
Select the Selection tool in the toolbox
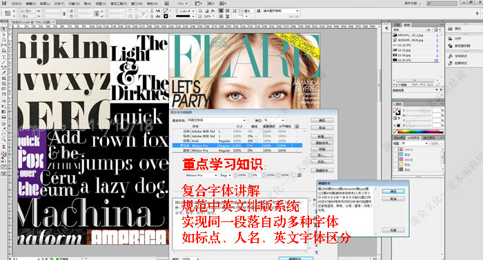[x=3, y=29]
